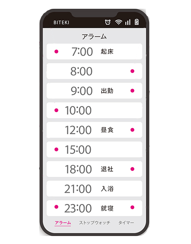Tap the 23:00 就寝 time text
The width and height of the screenshot is (191, 244).
click(78, 208)
